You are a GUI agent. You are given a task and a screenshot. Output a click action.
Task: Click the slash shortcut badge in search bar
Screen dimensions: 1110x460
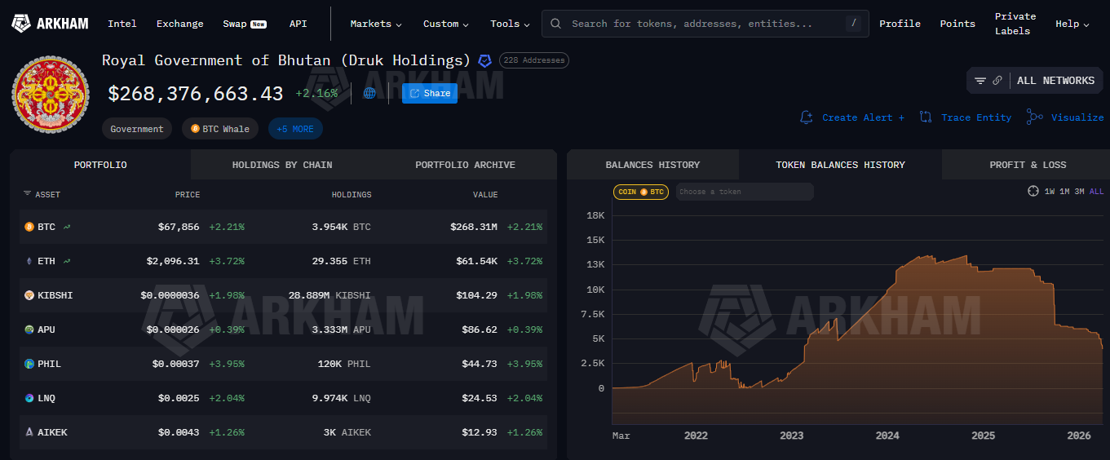click(x=853, y=24)
